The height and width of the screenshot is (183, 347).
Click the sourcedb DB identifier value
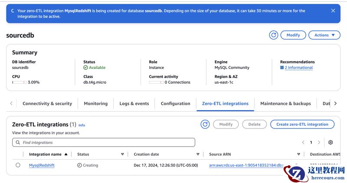tap(20, 68)
